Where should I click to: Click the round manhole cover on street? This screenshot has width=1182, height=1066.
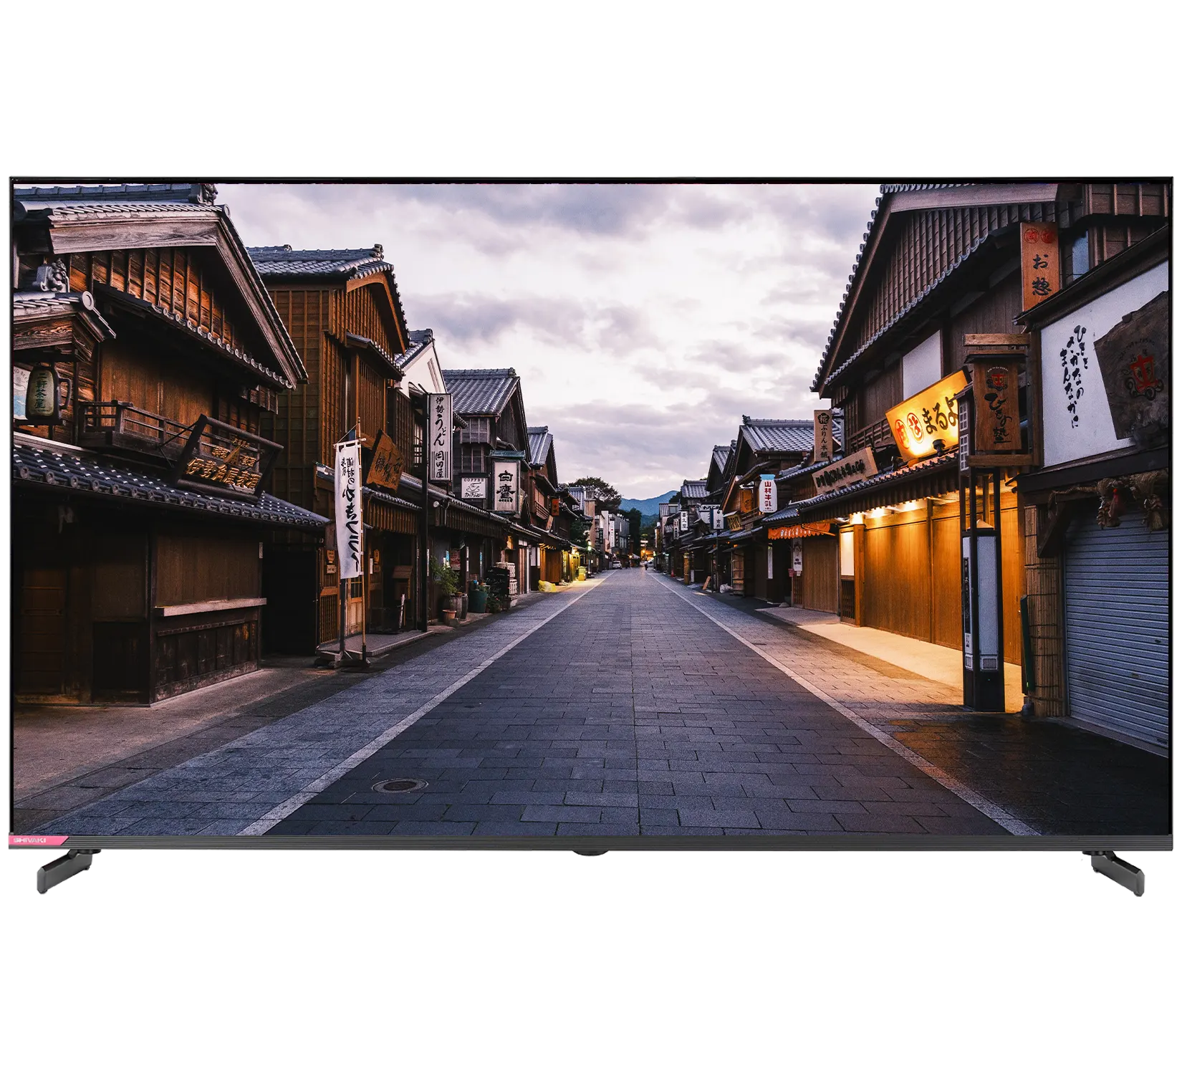click(399, 785)
